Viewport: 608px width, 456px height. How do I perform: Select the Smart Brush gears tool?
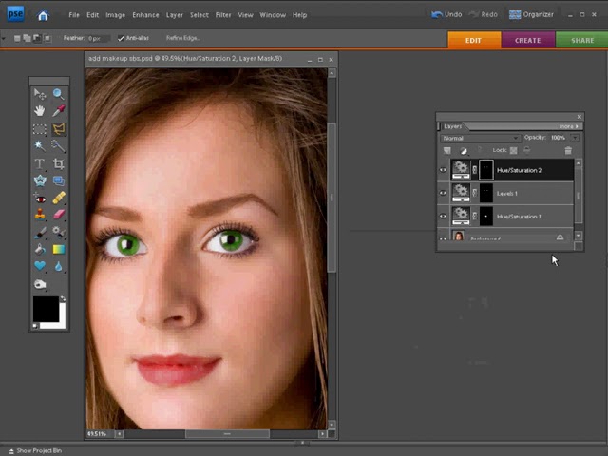59,232
